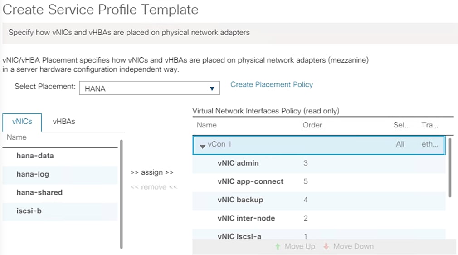Click the vNIC backup row
Image resolution: width=458 pixels, height=255 pixels.
point(240,200)
